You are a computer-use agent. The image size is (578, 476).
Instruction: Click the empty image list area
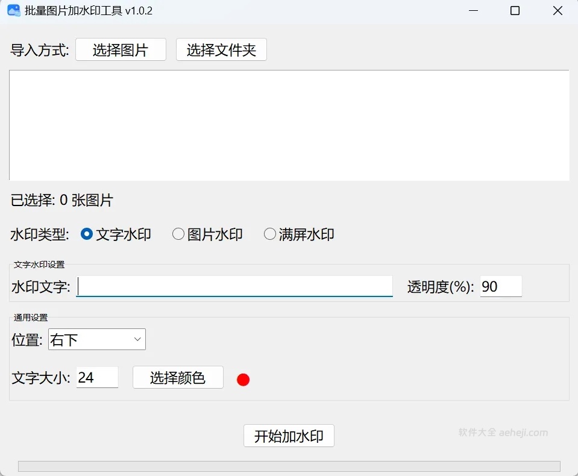[x=289, y=125]
